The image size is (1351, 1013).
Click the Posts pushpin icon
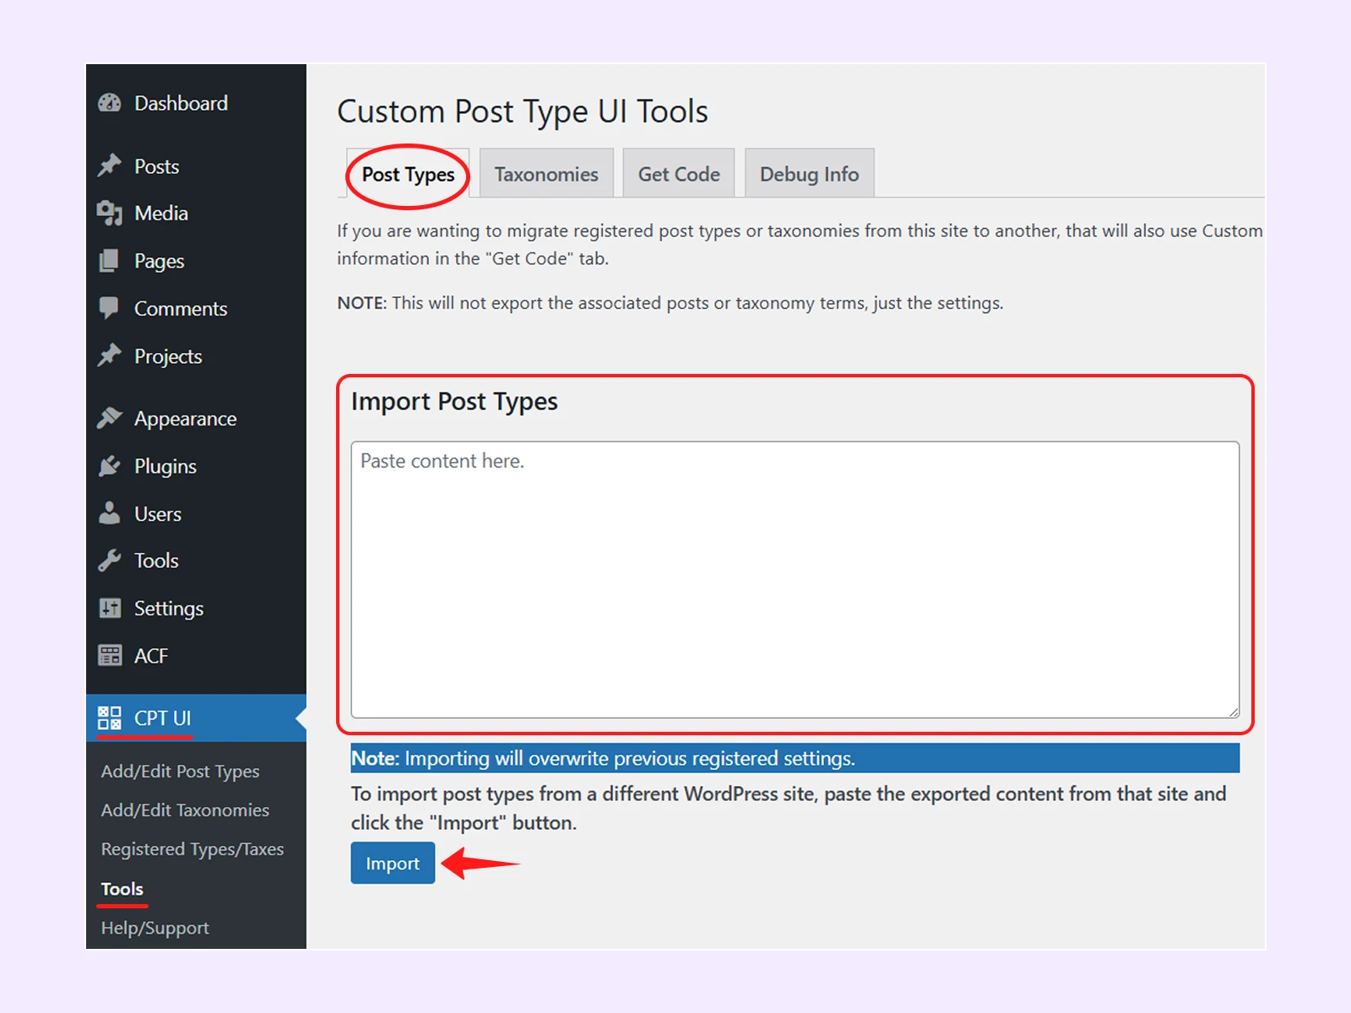pyautogui.click(x=110, y=165)
